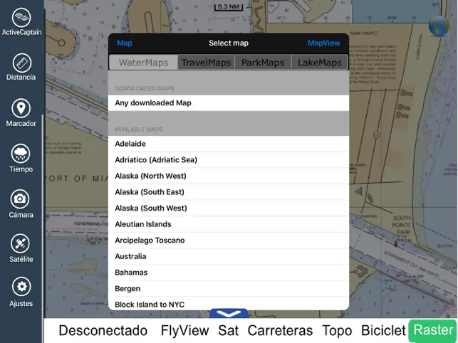
Task: Go back using the Map button
Action: tap(125, 43)
